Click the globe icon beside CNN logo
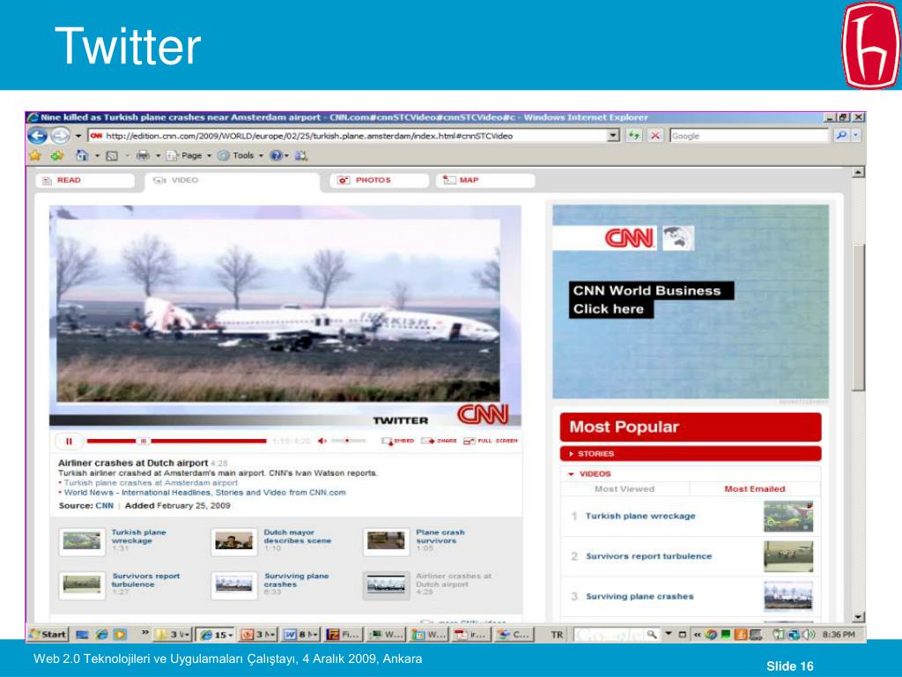 click(x=678, y=238)
